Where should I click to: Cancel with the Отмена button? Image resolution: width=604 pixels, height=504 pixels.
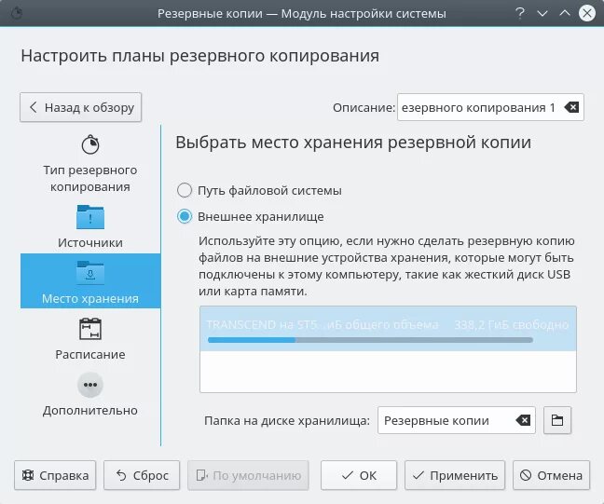click(x=551, y=475)
